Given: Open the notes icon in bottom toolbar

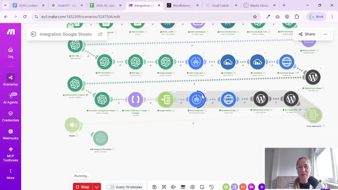Looking at the screenshot, I should click(202, 187).
